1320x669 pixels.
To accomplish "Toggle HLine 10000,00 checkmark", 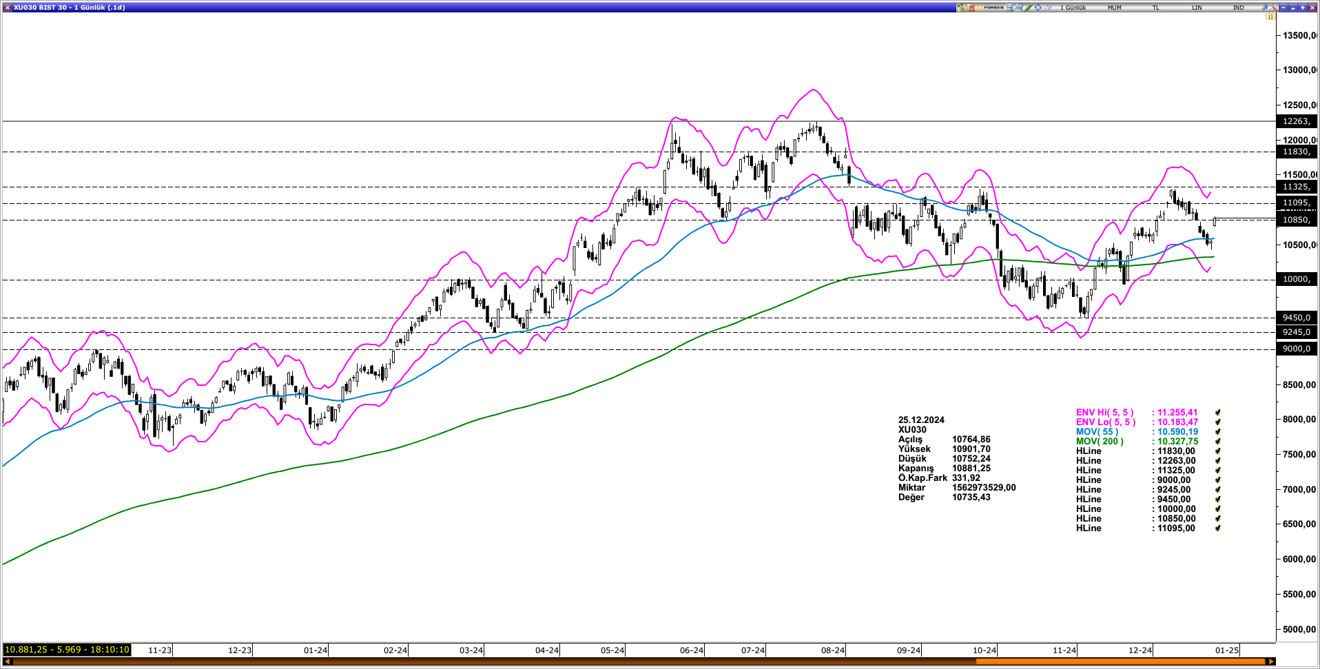I will (1218, 509).
